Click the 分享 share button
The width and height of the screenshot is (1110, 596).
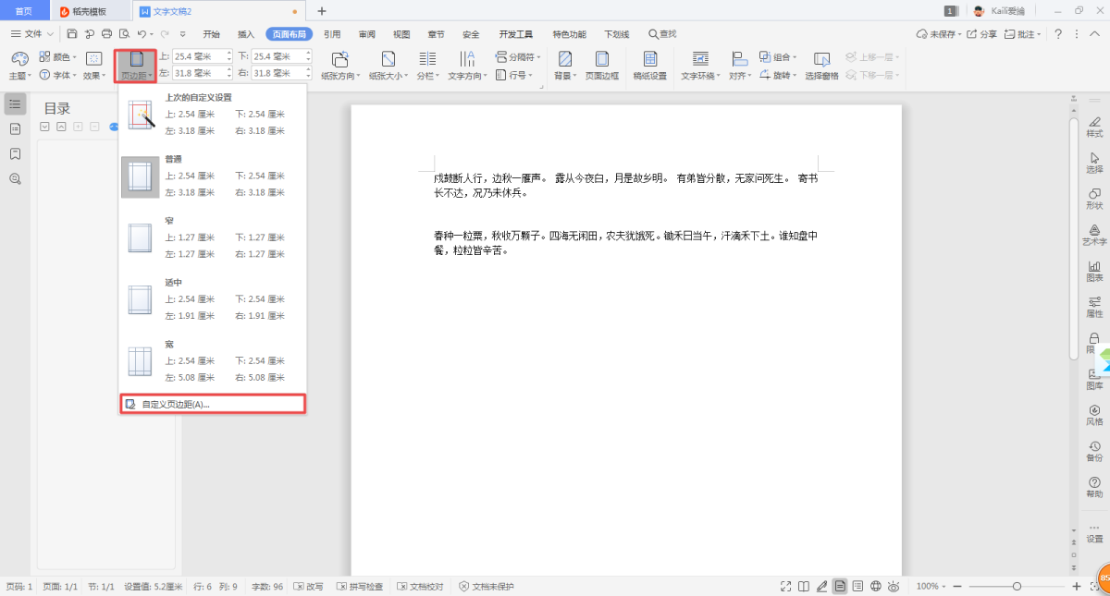982,34
